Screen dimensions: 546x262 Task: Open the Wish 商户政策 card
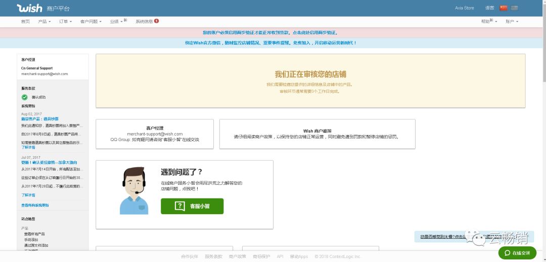tap(317, 134)
